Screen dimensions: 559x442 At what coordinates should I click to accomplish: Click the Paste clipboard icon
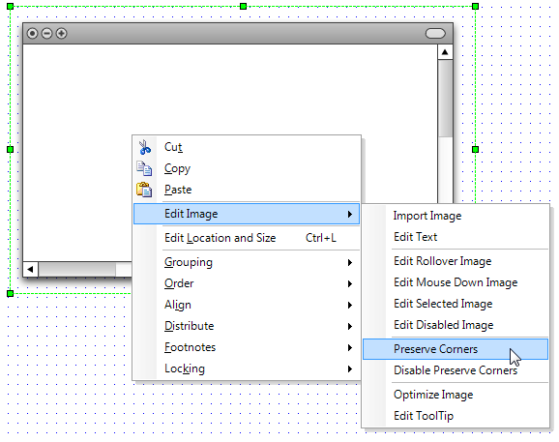[x=144, y=190]
